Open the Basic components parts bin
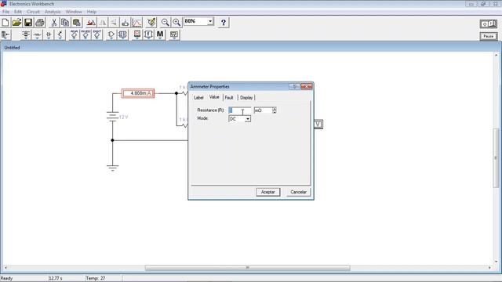Viewport: 502px width, 282px height. coord(37,34)
